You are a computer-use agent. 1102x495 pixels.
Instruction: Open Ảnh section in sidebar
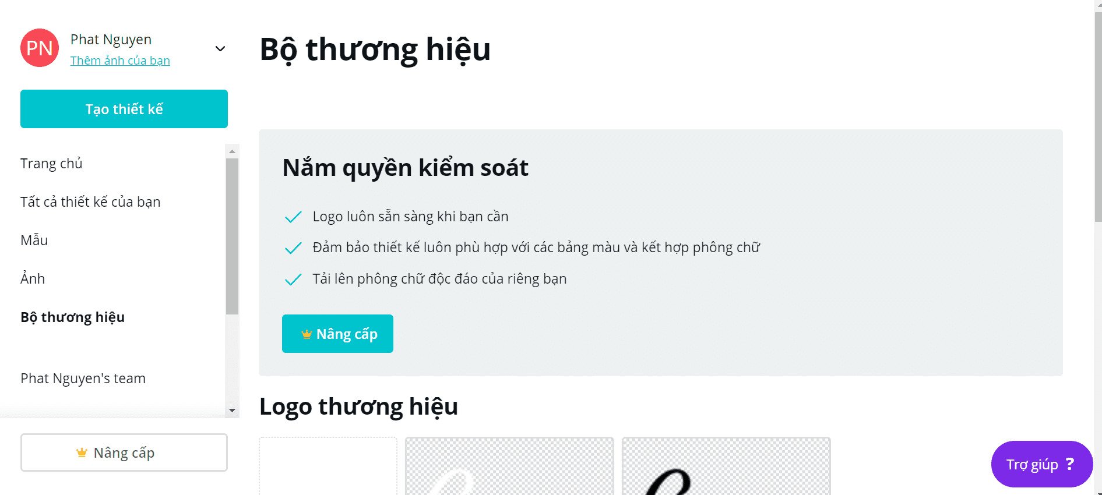33,278
